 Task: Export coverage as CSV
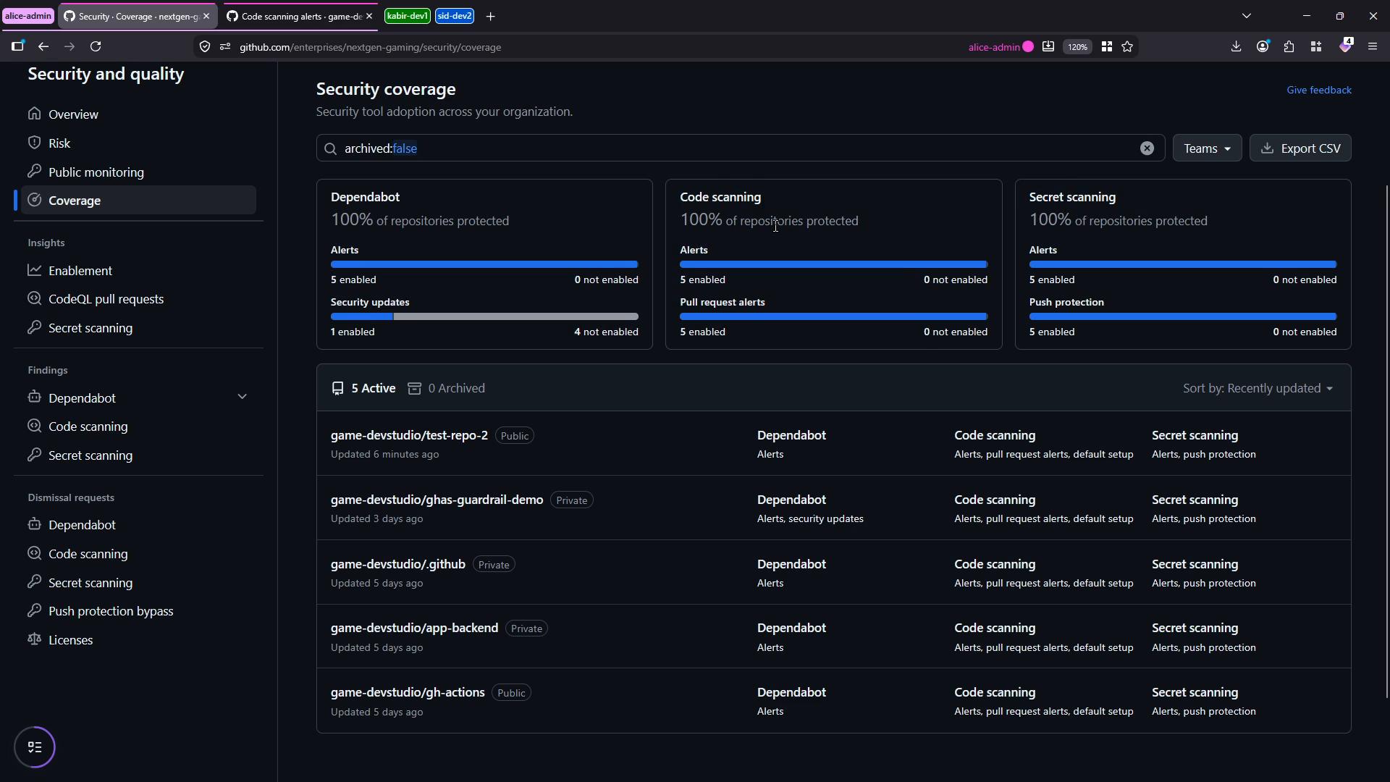coord(1300,148)
